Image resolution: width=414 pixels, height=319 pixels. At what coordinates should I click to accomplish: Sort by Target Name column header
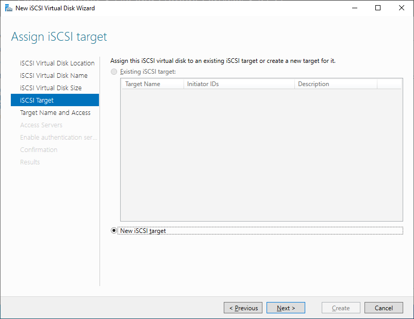point(153,84)
